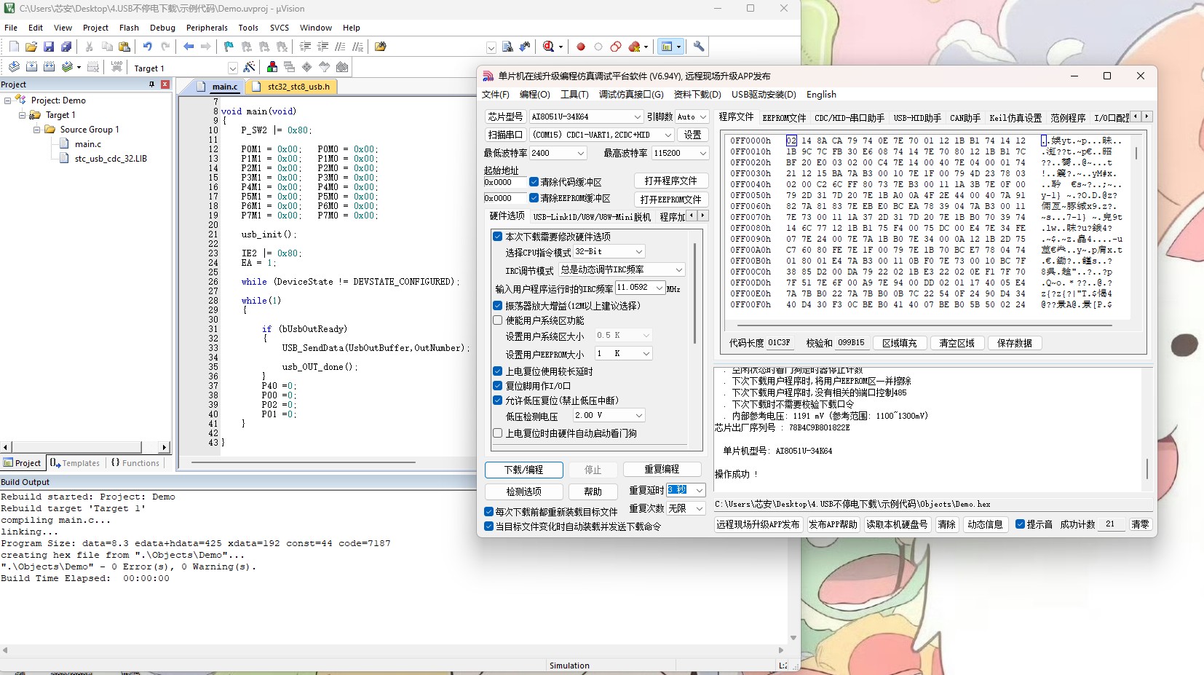Click the Rebuild all target files icon
The height and width of the screenshot is (675, 1204).
[49, 67]
